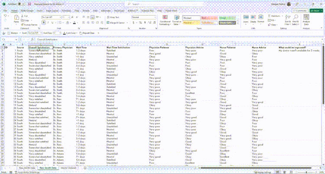Screen dimensions: 325x174
Task: Expand the Name Box dropdown
Action: (16, 39)
